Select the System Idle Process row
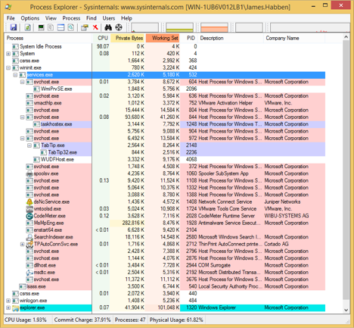 165,47
